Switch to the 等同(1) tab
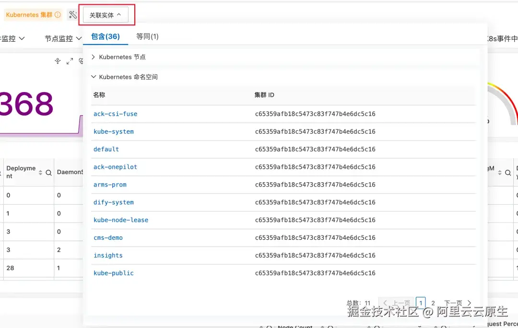Screen dimensions: 518x328 [147, 36]
